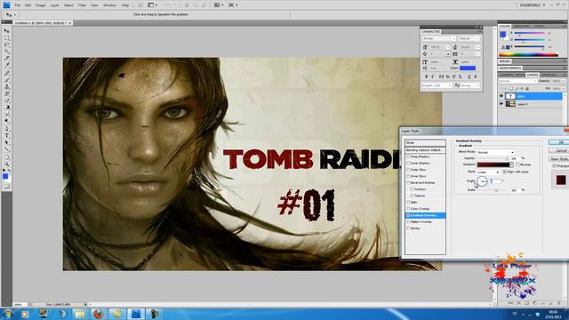This screenshot has height=320, width=569.
Task: Click the gradient preview bar in Gradient Overlay
Action: pyautogui.click(x=493, y=164)
